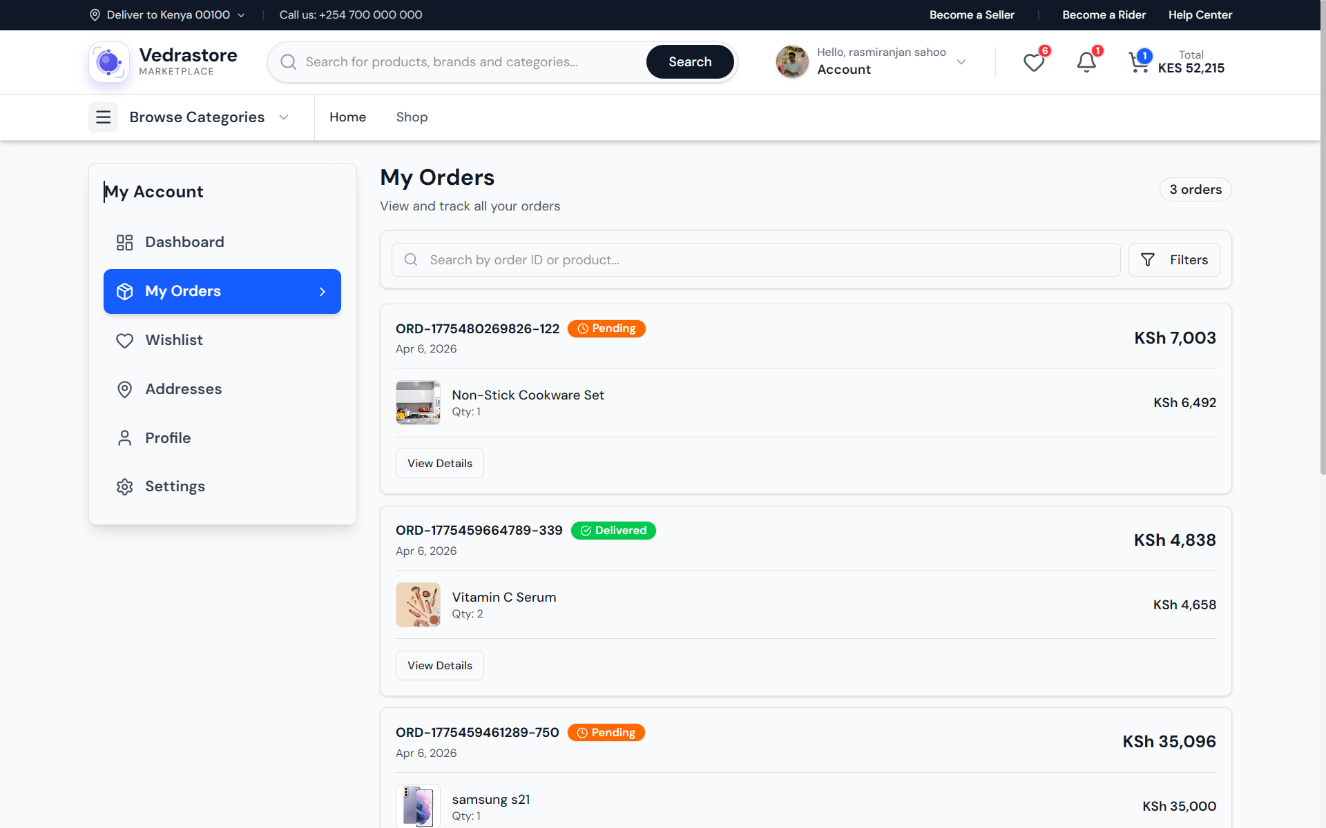The height and width of the screenshot is (828, 1326).
Task: Click the chevron arrow on My Orders item
Action: pos(322,292)
